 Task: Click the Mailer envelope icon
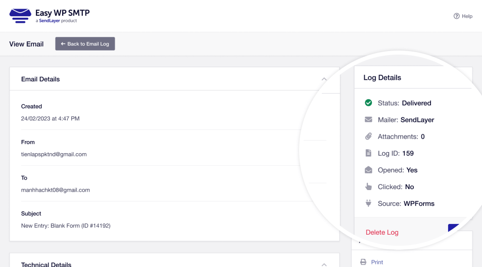point(368,120)
